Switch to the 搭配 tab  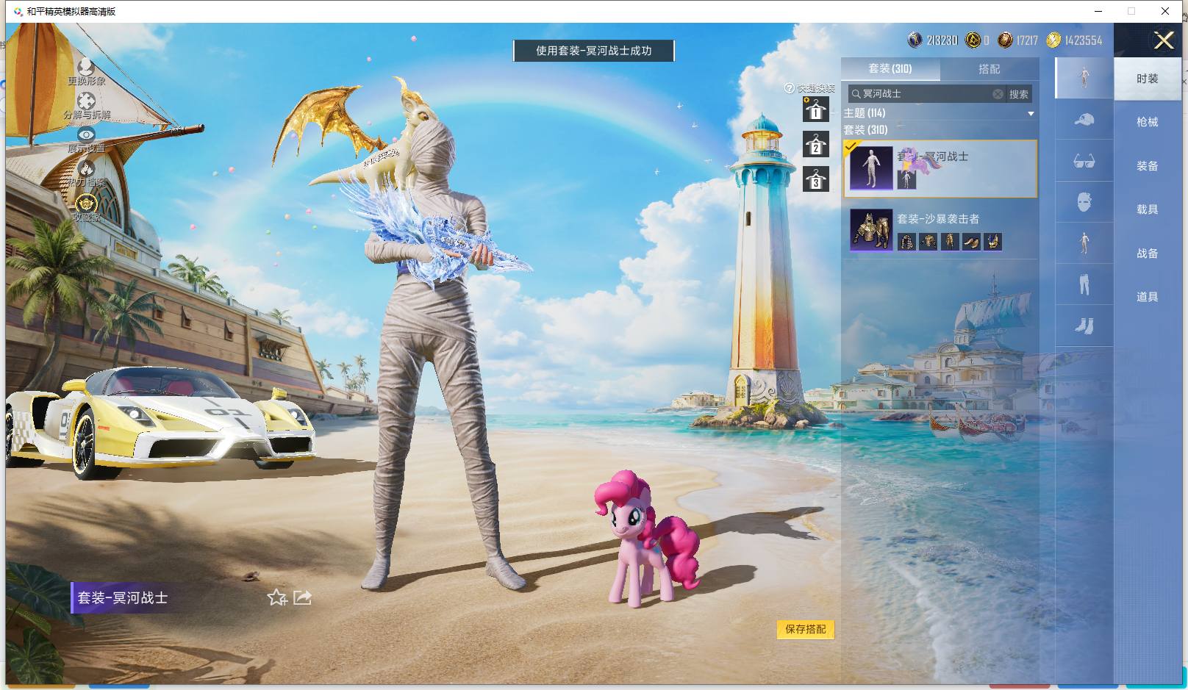click(x=989, y=69)
